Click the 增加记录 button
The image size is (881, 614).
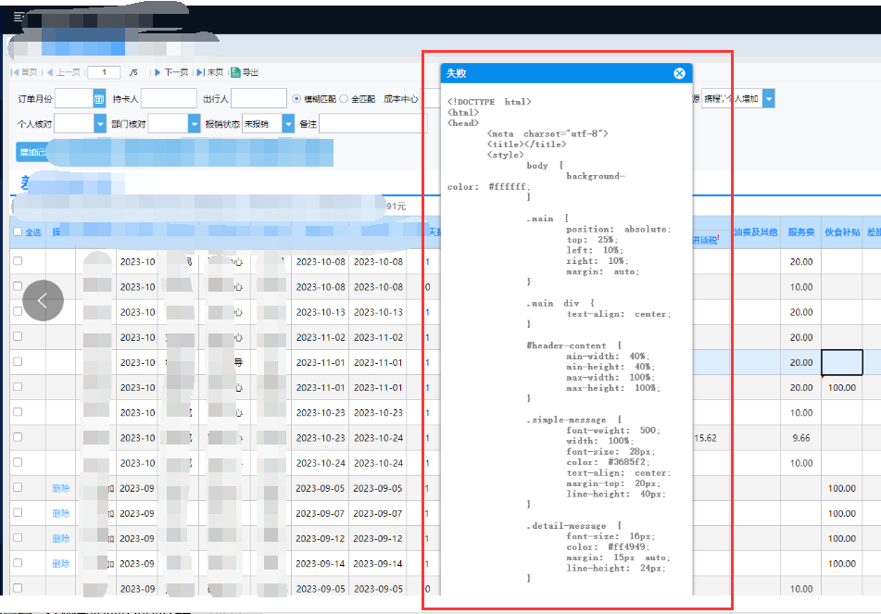tap(31, 152)
